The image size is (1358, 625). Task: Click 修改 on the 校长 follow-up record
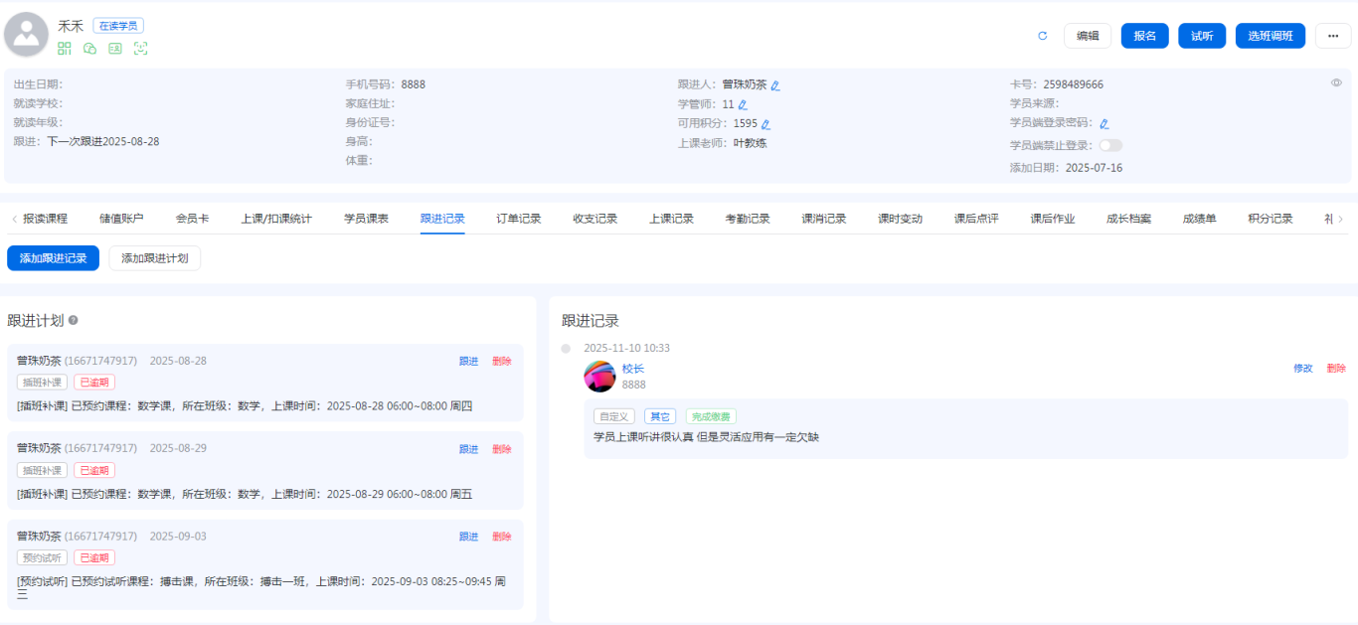pyautogui.click(x=1302, y=369)
